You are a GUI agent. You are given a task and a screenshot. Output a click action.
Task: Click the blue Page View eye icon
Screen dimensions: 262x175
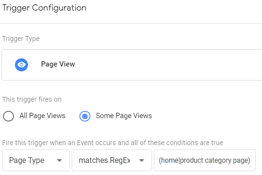(x=21, y=65)
